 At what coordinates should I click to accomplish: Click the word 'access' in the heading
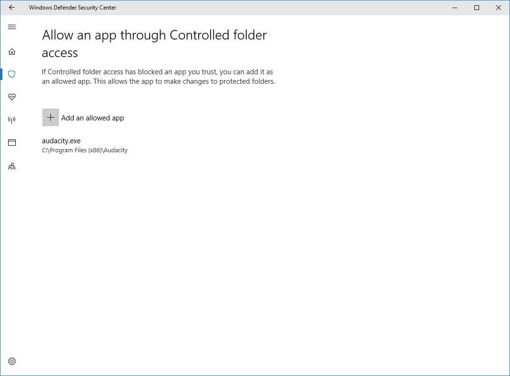(x=60, y=53)
